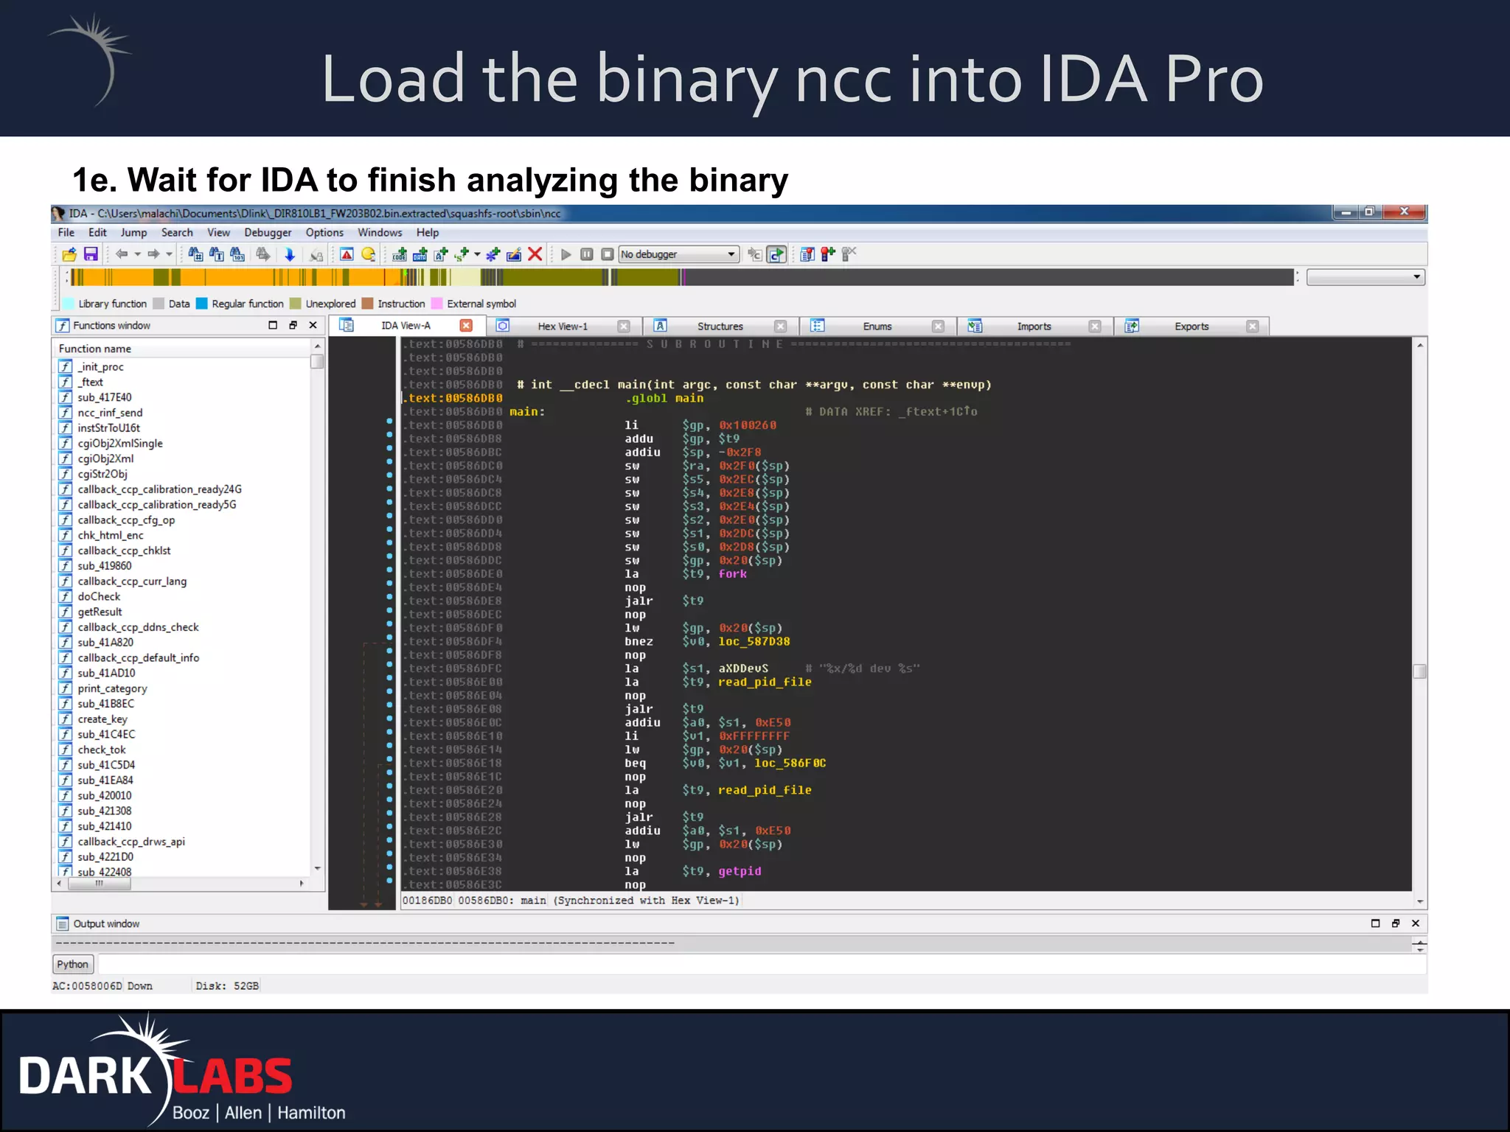The width and height of the screenshot is (1510, 1132).
Task: Click the Imports tab icon
Action: 975,326
